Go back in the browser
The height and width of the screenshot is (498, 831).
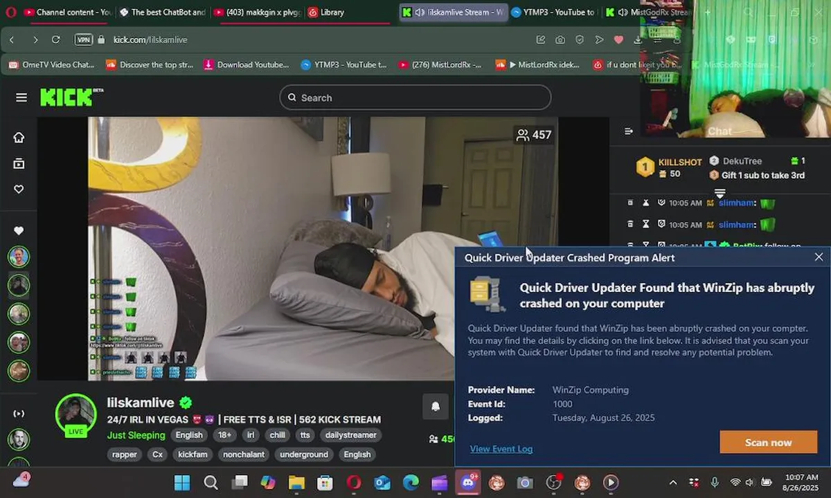[x=12, y=39]
